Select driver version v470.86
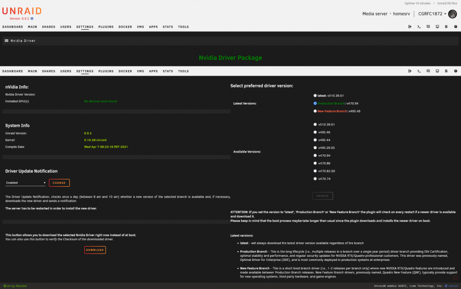Screen dimensions: 461x289 (x=315, y=163)
